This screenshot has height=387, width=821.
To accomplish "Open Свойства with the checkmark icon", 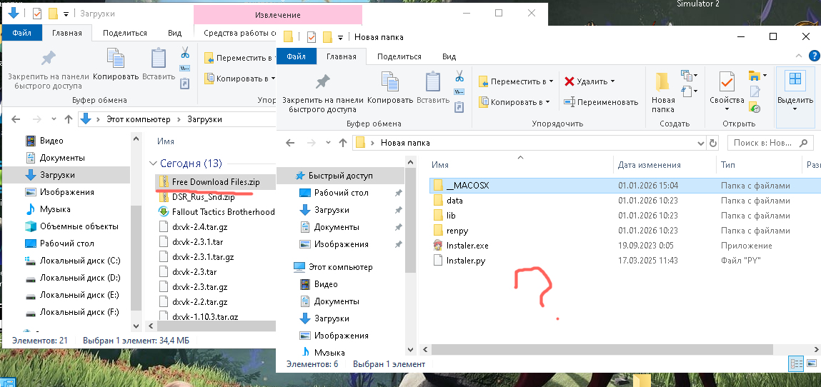I will 727,90.
